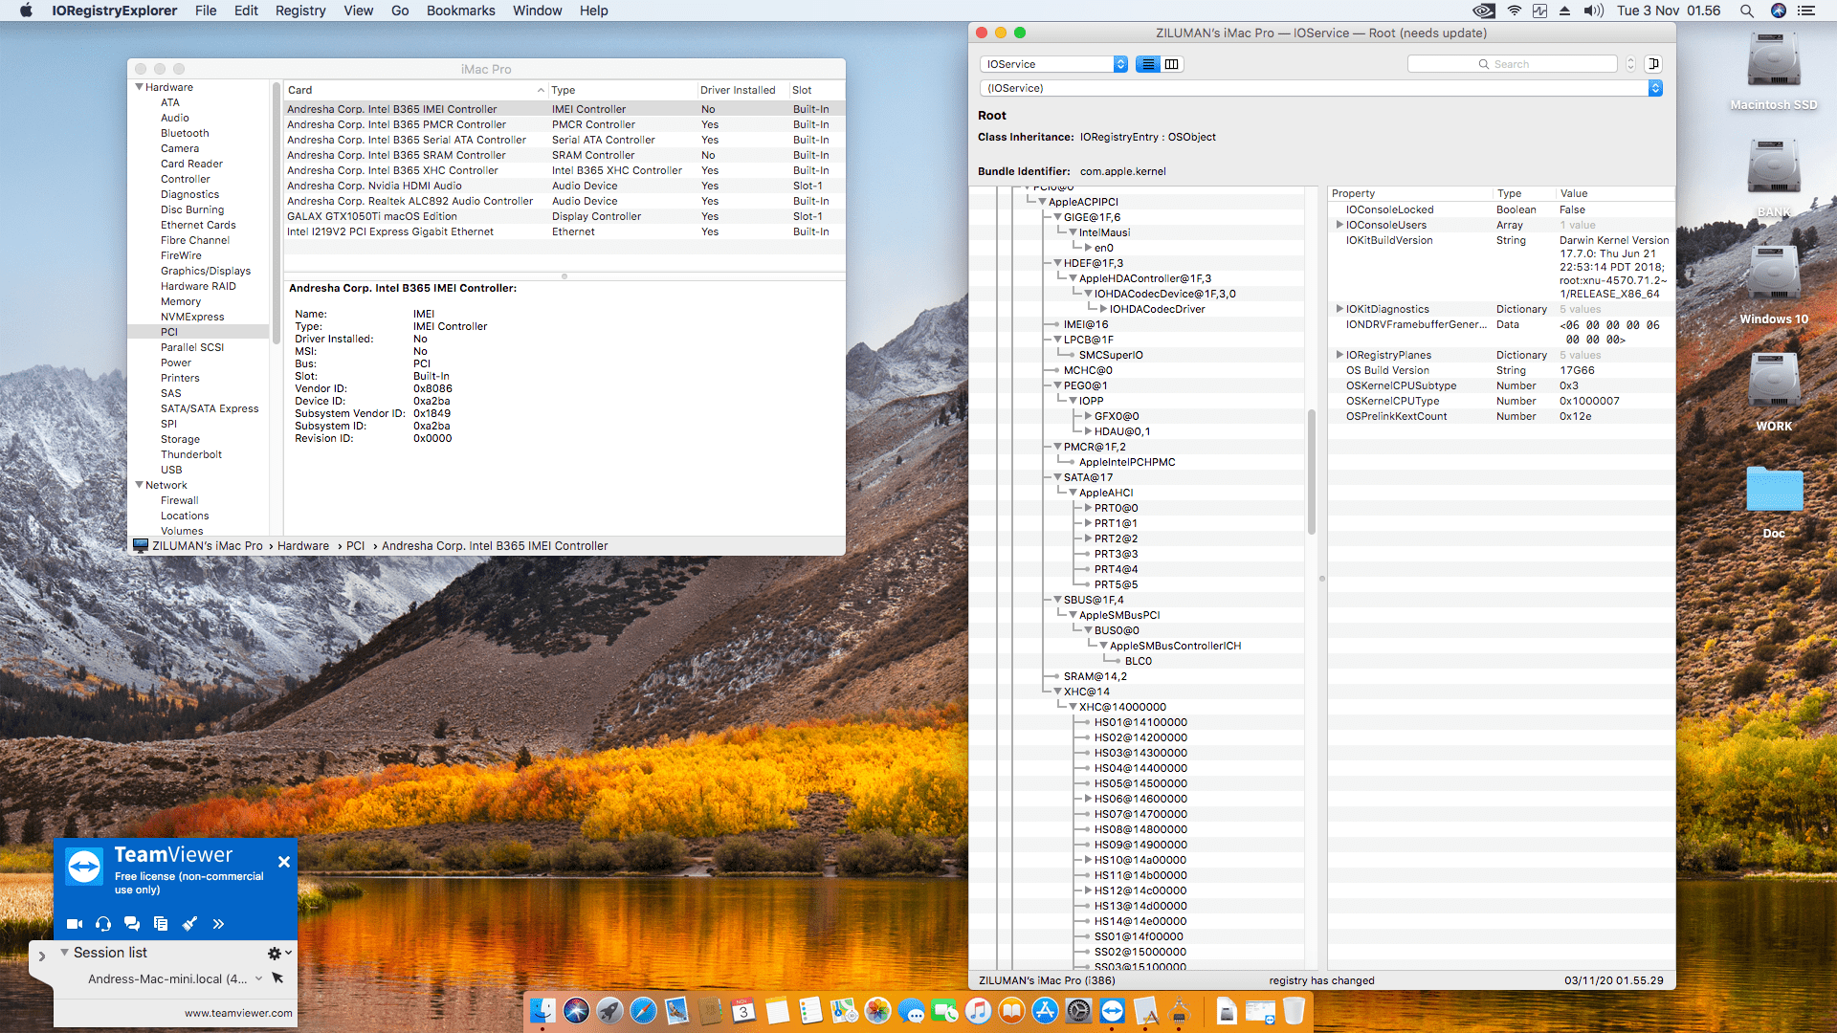Open TeamViewer chat bubbles icon
This screenshot has height=1033, width=1837.
(132, 924)
